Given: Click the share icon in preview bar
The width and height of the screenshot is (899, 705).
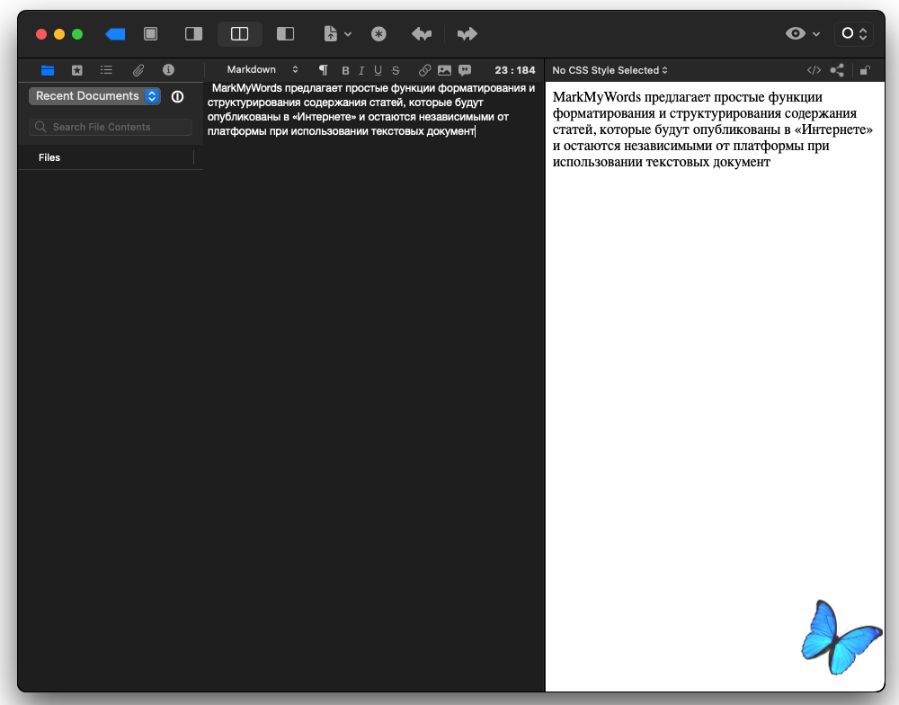Looking at the screenshot, I should (x=837, y=70).
